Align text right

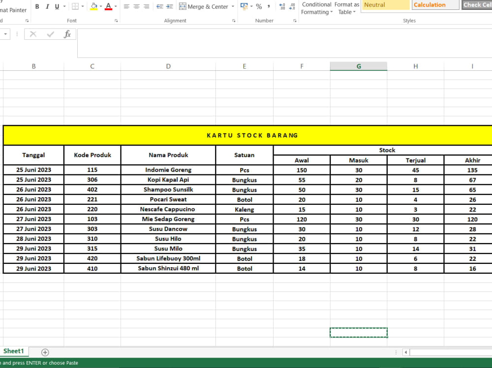point(146,6)
